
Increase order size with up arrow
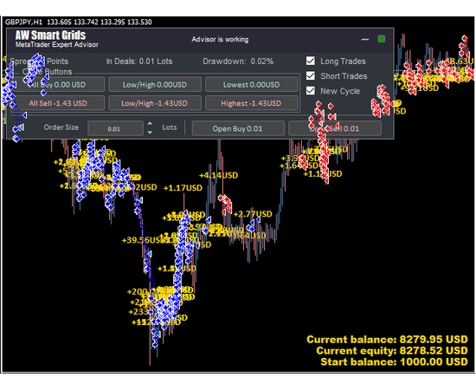point(150,124)
